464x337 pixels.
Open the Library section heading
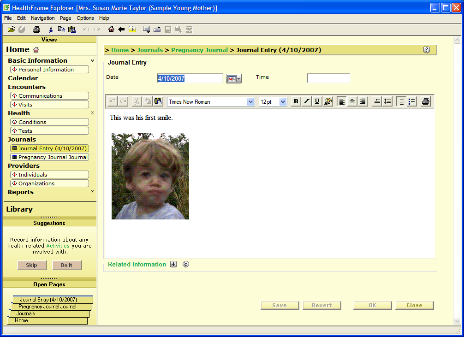click(19, 209)
